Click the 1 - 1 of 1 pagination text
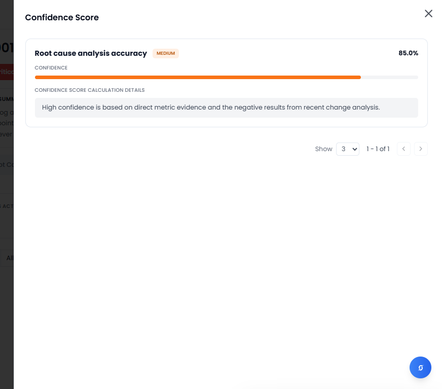Viewport: 442px width, 389px height. click(378, 149)
